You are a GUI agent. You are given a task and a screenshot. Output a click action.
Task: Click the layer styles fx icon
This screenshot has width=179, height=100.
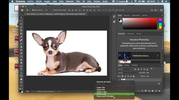[x=142, y=91]
